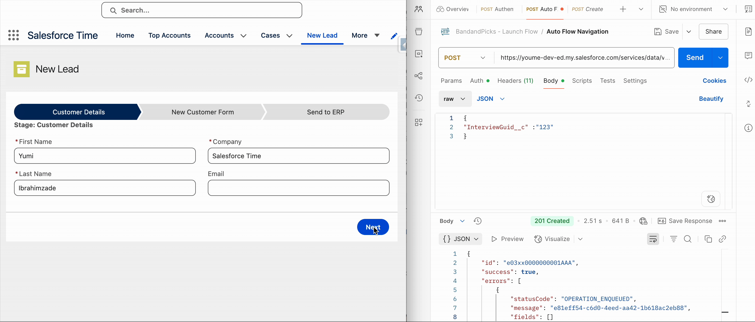Screen dimensions: 755x322
Task: Click Next button in lead flow
Action: [x=373, y=227]
